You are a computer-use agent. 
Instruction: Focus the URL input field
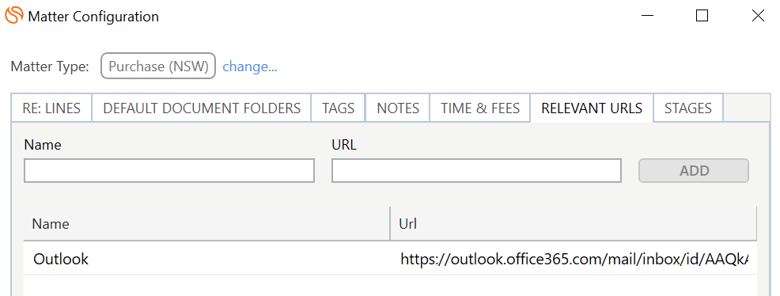pos(476,171)
